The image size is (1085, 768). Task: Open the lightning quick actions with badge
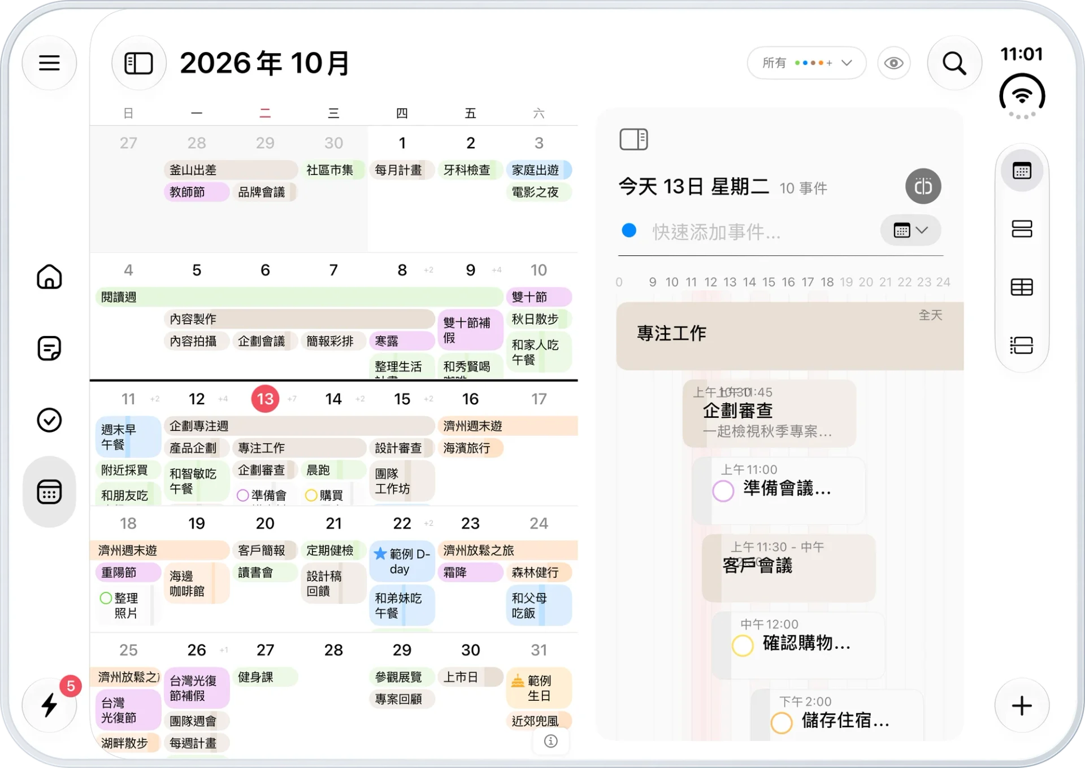coord(50,705)
